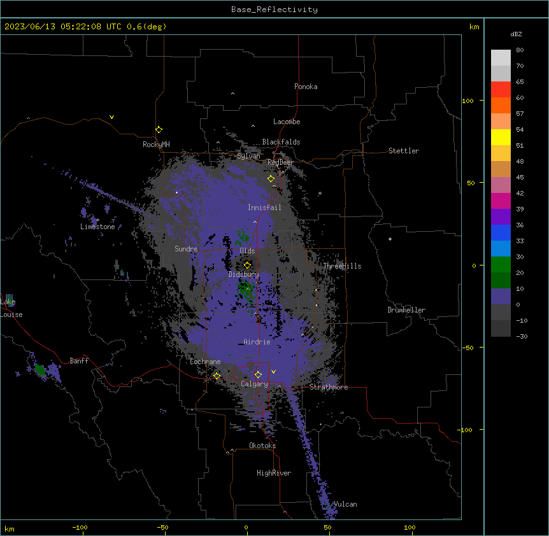Select the Didsbury label
549x536 pixels.
[244, 274]
